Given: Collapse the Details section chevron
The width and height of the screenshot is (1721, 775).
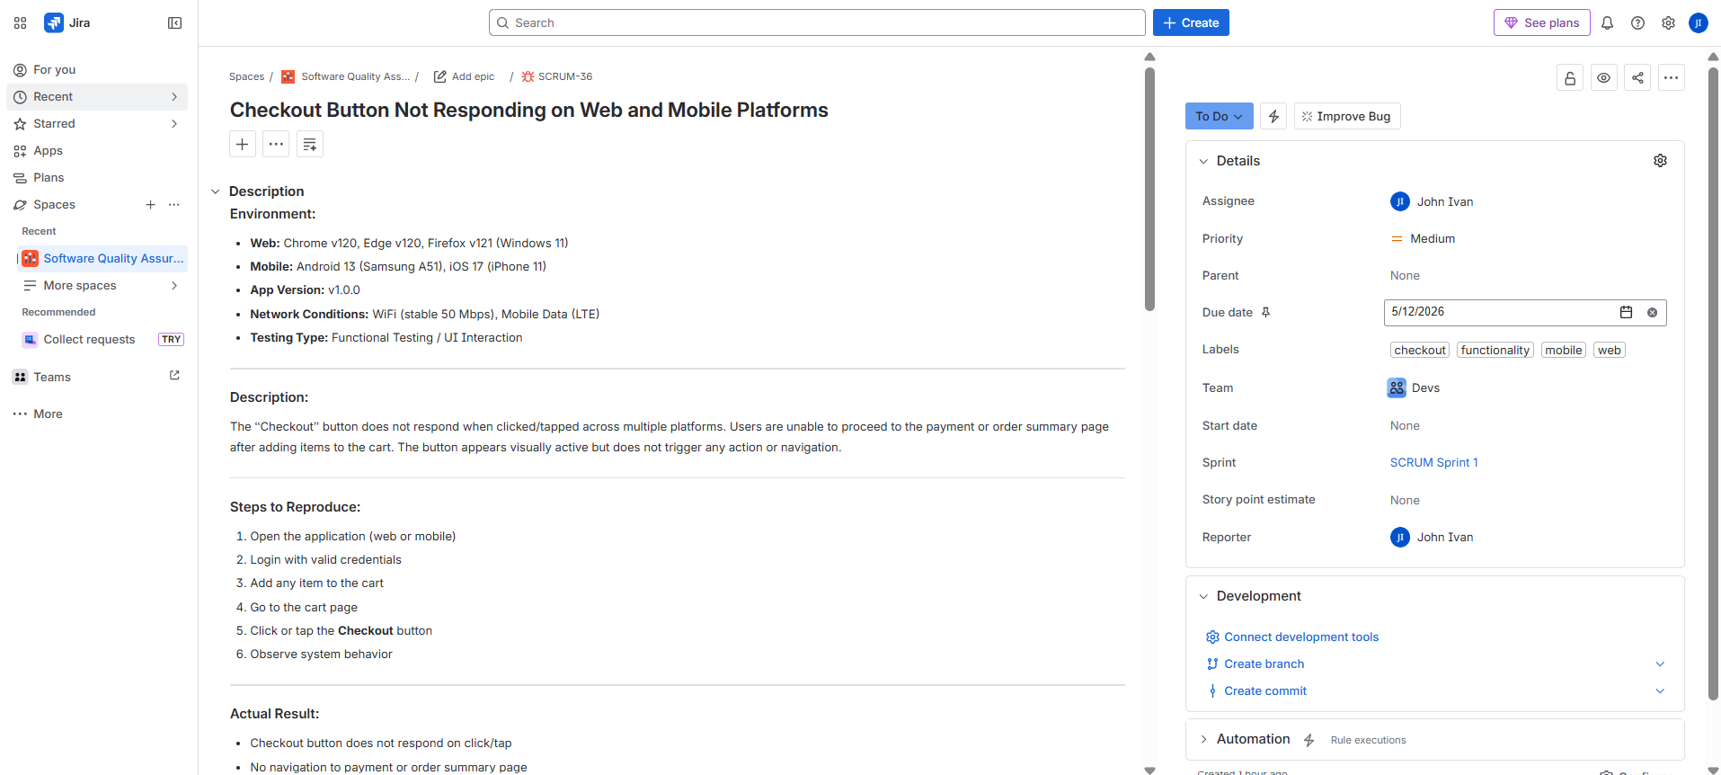Looking at the screenshot, I should [1203, 161].
